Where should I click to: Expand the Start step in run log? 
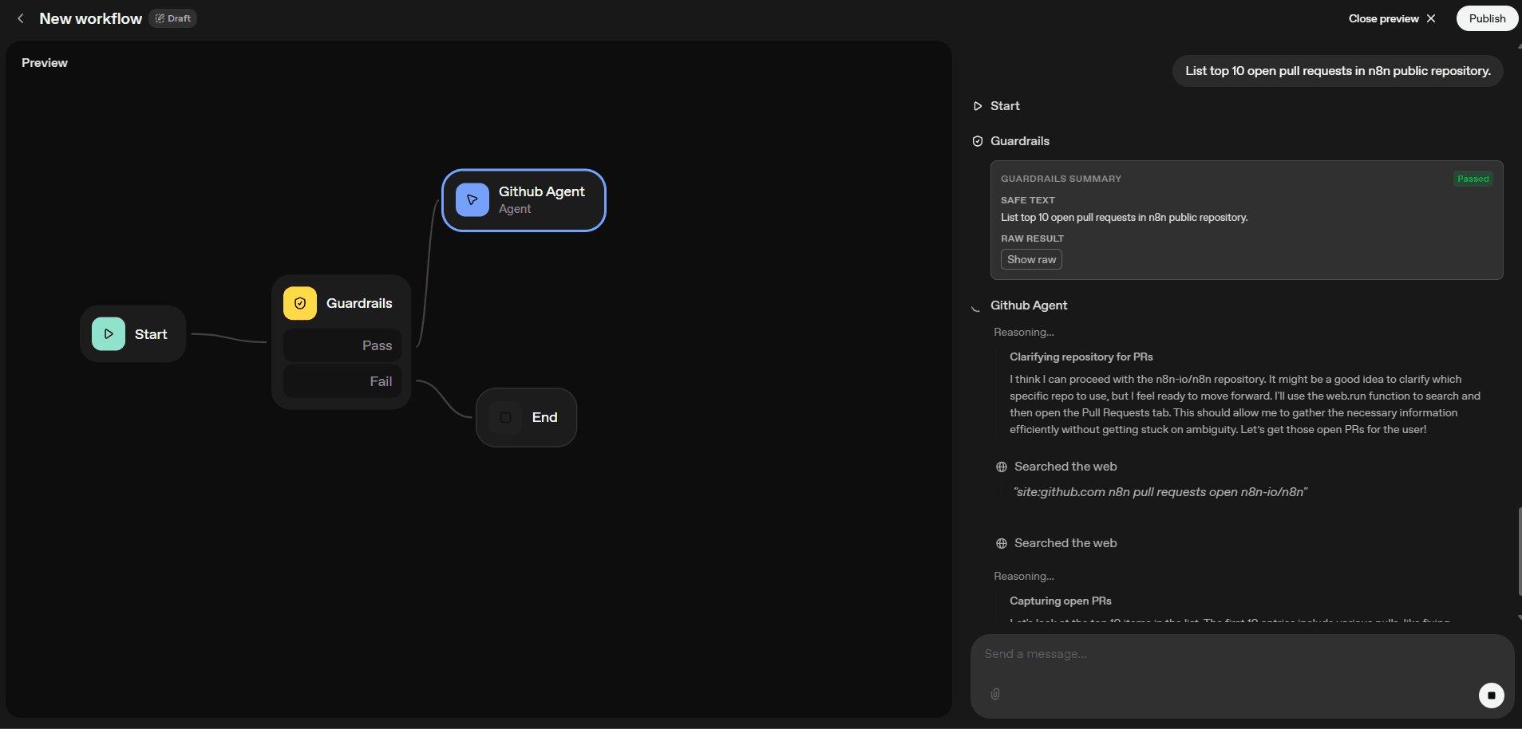coord(996,106)
